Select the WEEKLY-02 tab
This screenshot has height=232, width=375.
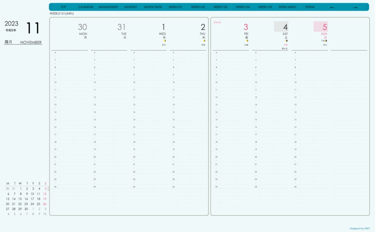pyautogui.click(x=198, y=7)
